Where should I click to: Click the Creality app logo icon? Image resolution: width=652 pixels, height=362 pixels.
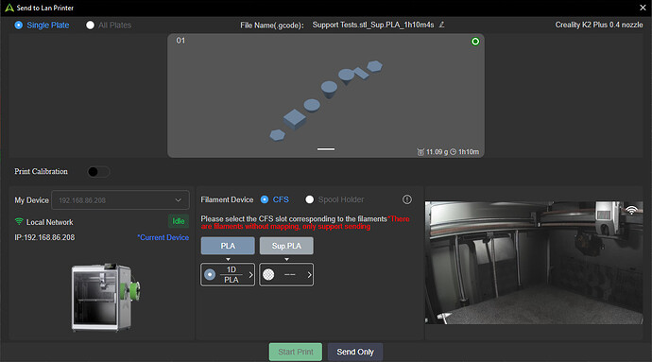pyautogui.click(x=9, y=8)
